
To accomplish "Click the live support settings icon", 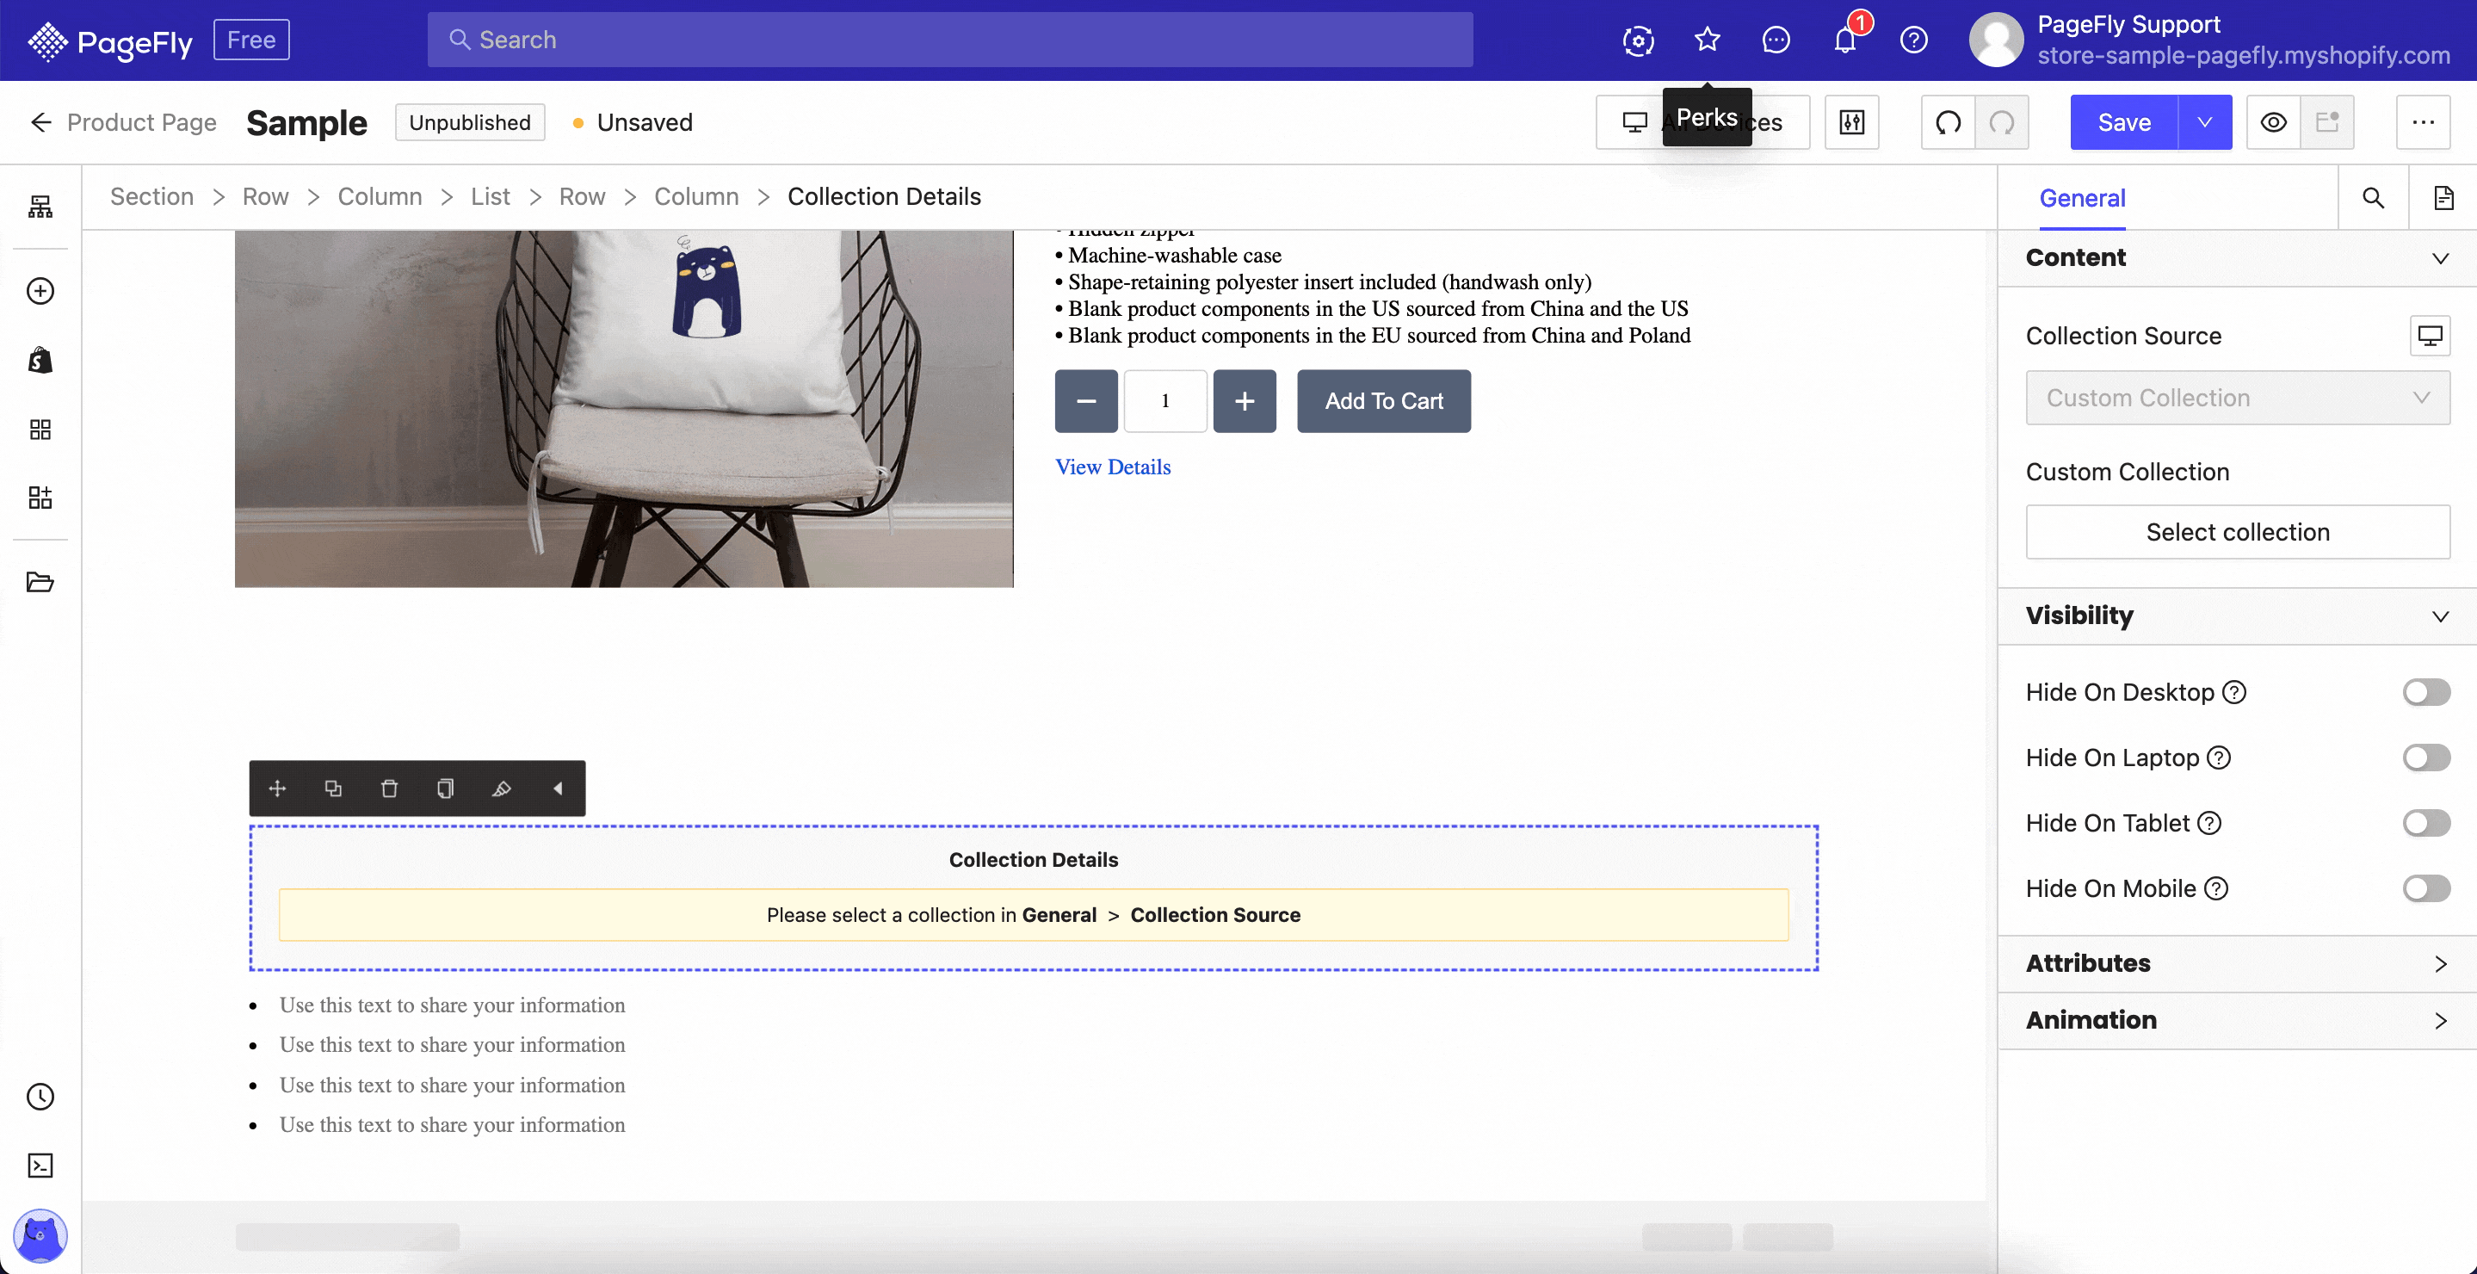I will [1639, 40].
